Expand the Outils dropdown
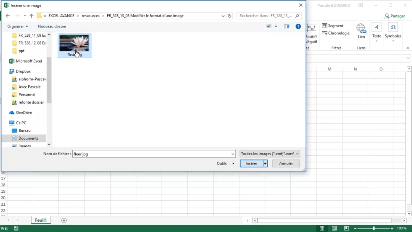 pos(225,163)
